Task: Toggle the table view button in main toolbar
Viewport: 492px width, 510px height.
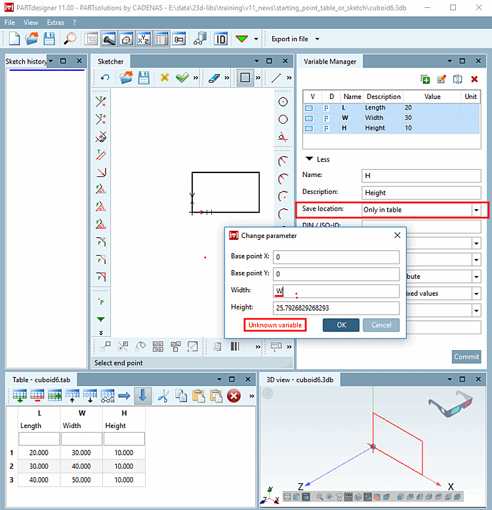Action: [x=161, y=39]
